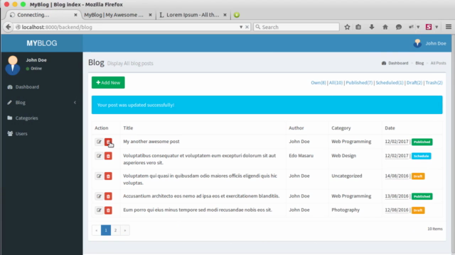This screenshot has width=455, height=255.
Task: Open the downloads arrow icon
Action: tap(372, 27)
